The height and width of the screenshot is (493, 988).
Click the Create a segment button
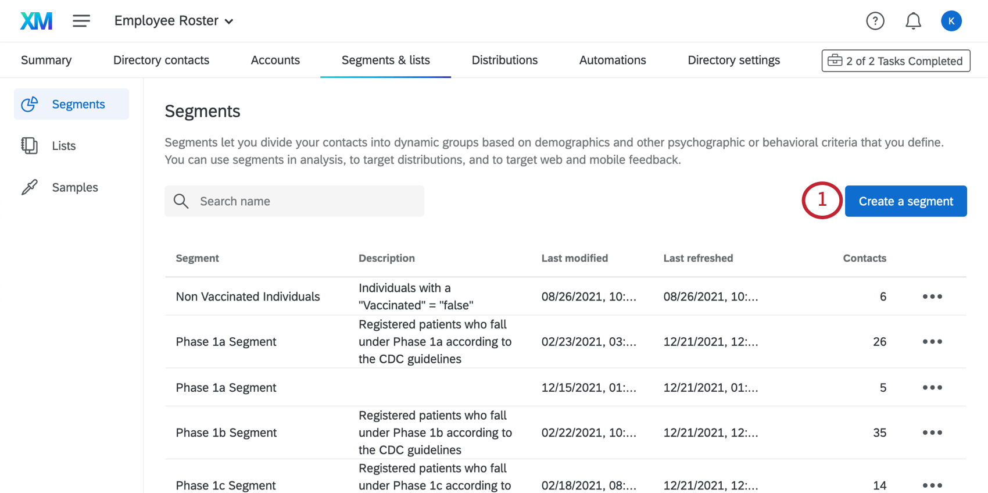click(x=905, y=201)
